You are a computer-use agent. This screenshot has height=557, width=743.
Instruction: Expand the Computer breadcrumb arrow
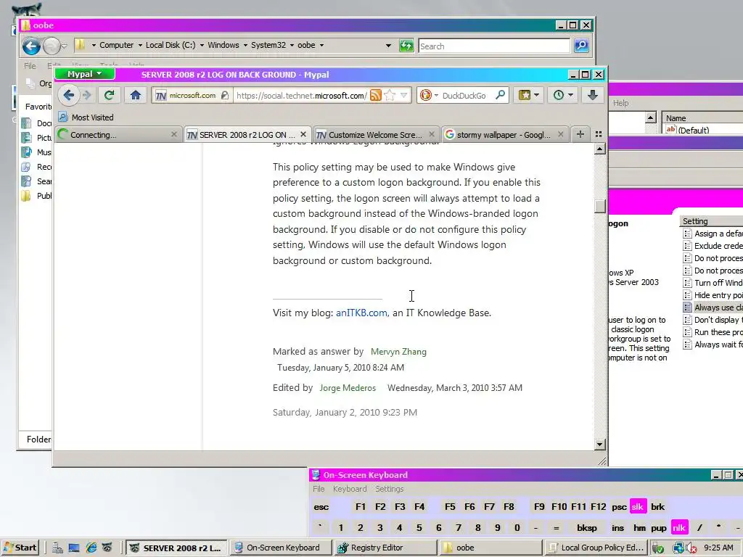point(140,46)
